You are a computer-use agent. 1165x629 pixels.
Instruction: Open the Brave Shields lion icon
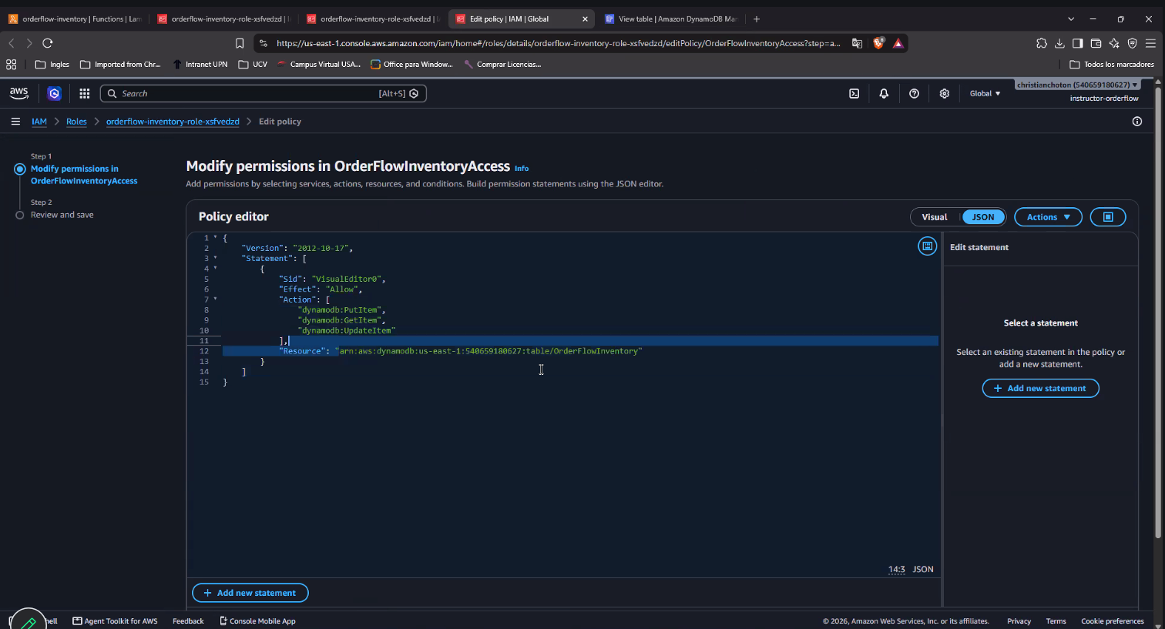tap(878, 43)
